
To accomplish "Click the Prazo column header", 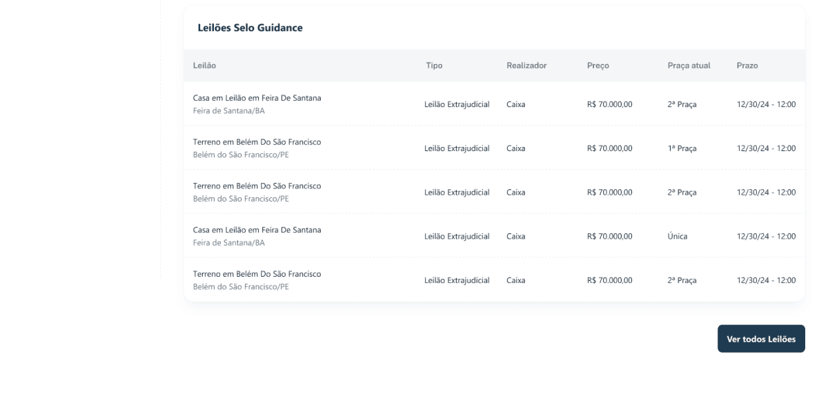I will pos(747,66).
